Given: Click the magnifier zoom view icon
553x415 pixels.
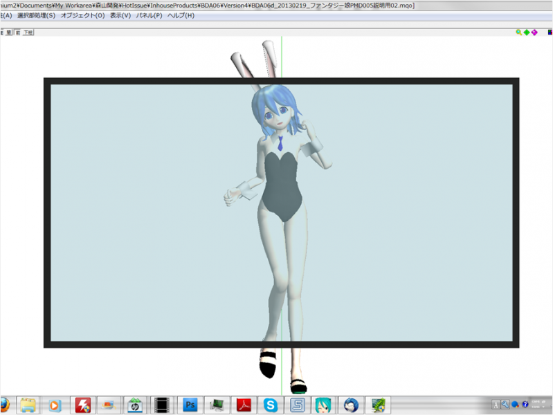Looking at the screenshot, I should [x=519, y=32].
